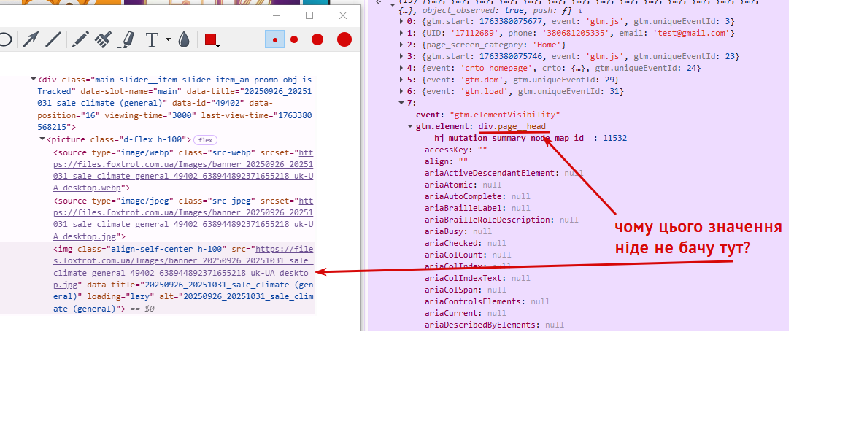Choose the second smallest thickness dot
Screen dimensions: 848x421
(294, 39)
